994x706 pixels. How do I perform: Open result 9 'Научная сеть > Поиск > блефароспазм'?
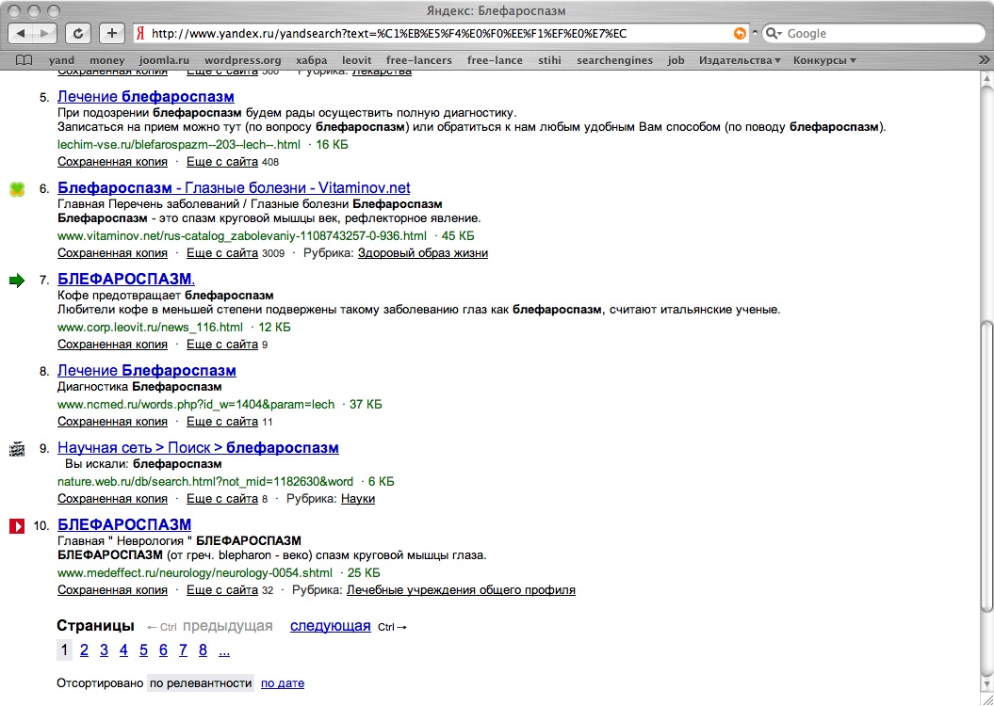point(198,448)
